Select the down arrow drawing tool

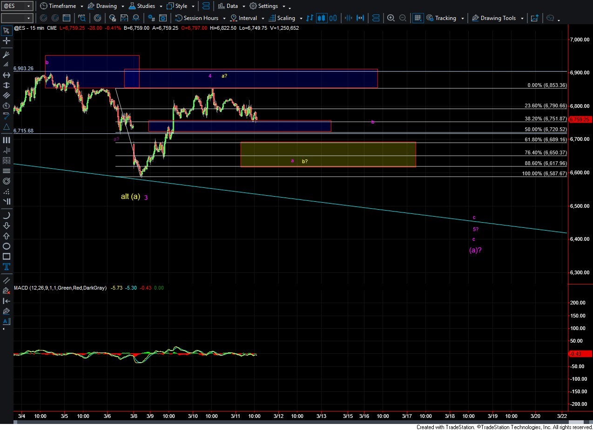click(x=7, y=225)
